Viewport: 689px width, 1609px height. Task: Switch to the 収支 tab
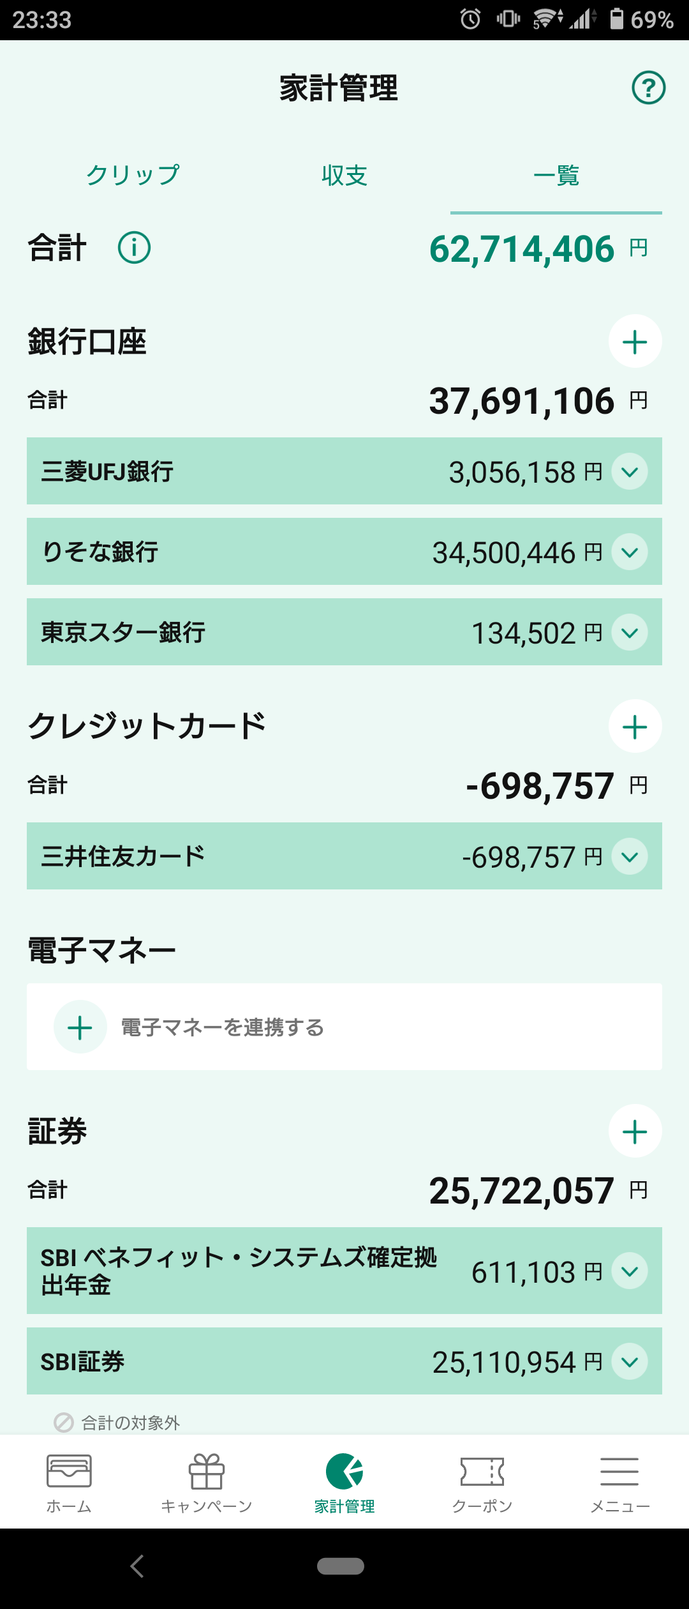pyautogui.click(x=344, y=175)
